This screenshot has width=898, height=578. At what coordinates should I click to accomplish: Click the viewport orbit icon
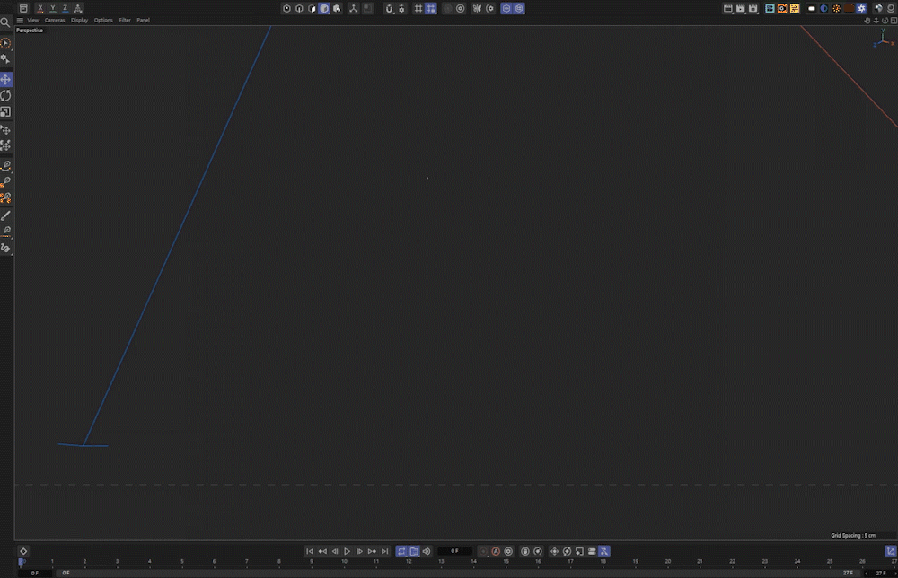pos(885,21)
